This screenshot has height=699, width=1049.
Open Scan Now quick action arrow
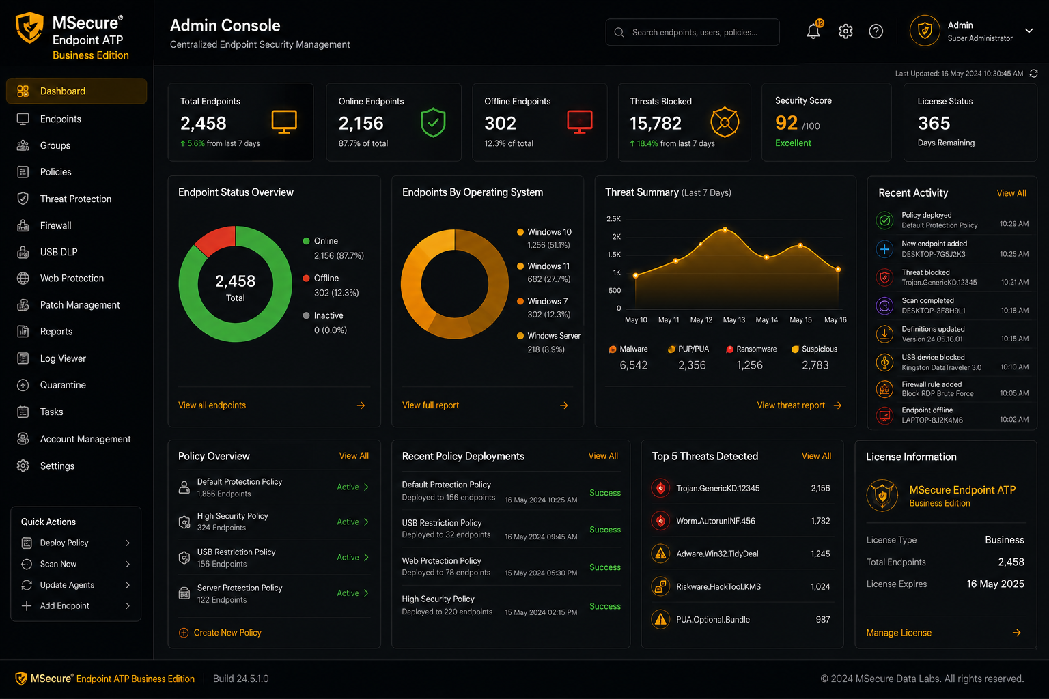point(128,564)
